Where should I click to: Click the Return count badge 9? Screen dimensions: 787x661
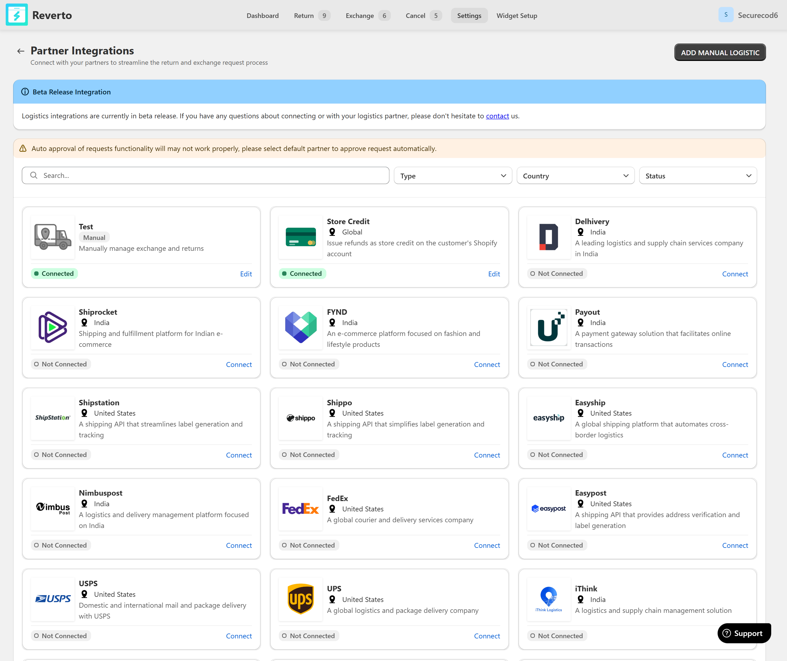324,15
